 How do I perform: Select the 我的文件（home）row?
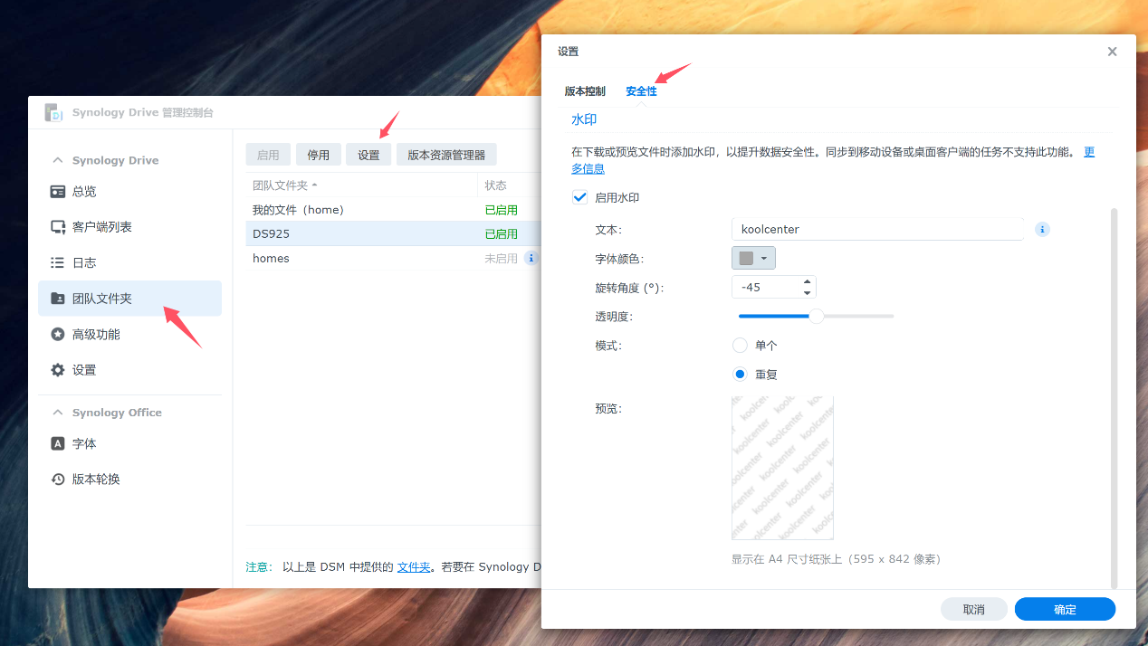(393, 210)
